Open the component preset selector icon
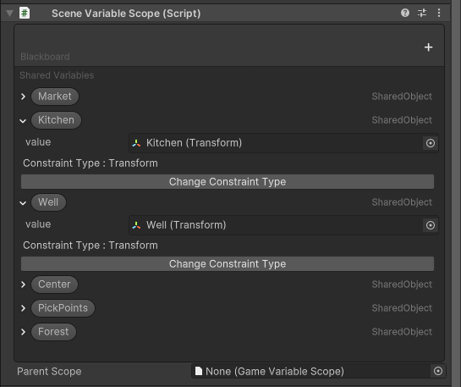This screenshot has height=387, width=461. click(422, 13)
